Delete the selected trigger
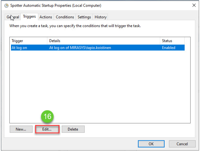The width and height of the screenshot is (200, 151). coord(73,129)
